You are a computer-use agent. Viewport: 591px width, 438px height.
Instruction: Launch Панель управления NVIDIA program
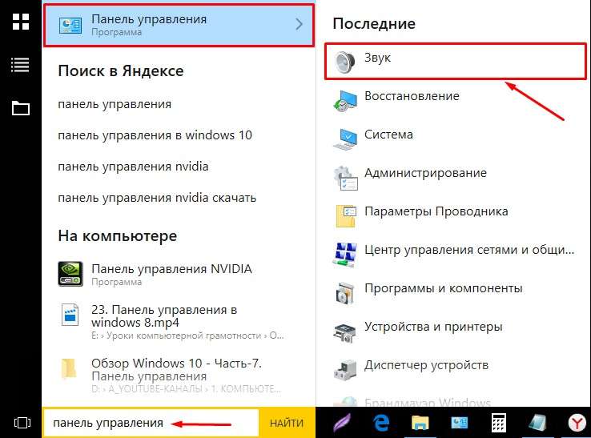(171, 269)
